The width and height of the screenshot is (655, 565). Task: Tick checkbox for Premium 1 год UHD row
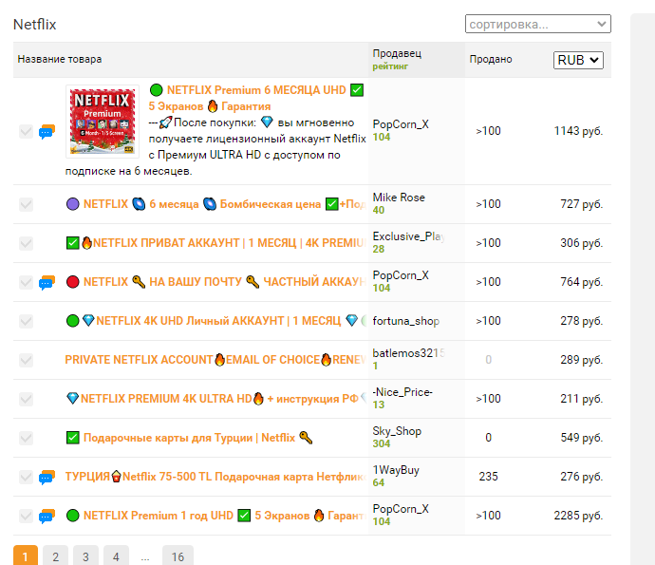(x=26, y=516)
